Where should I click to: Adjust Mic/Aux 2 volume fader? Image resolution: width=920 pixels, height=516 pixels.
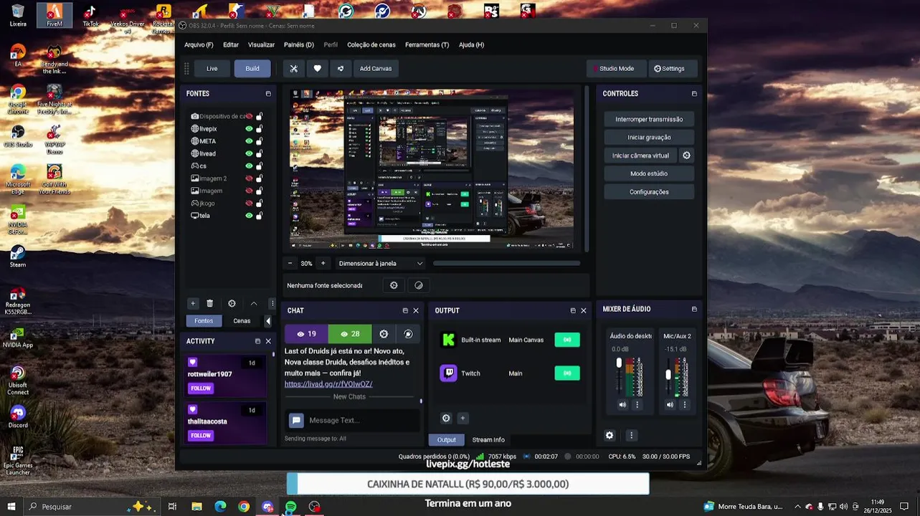pyautogui.click(x=668, y=374)
